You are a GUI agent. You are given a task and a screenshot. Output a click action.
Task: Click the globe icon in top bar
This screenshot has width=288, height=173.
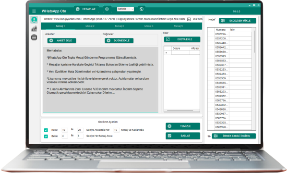[x=142, y=9]
